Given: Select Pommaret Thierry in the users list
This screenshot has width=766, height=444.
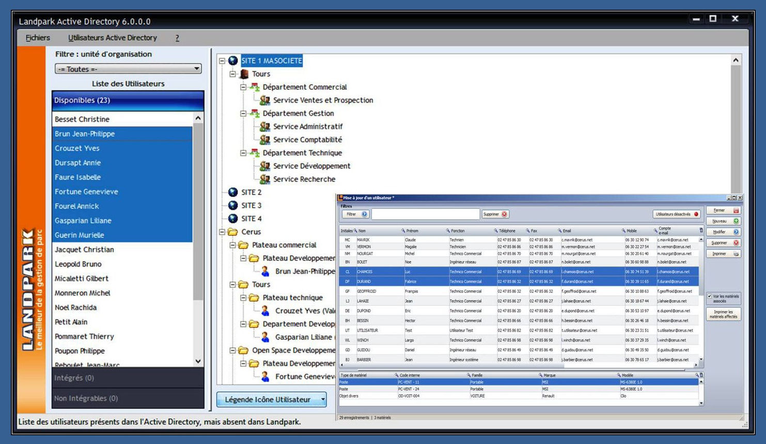Looking at the screenshot, I should click(122, 336).
